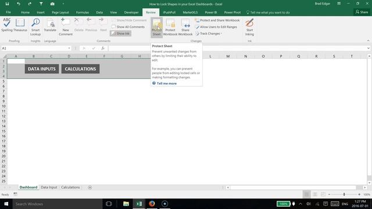Click the Brad Edgar account name
Viewport: 372px width, 209px height.
point(323,4)
